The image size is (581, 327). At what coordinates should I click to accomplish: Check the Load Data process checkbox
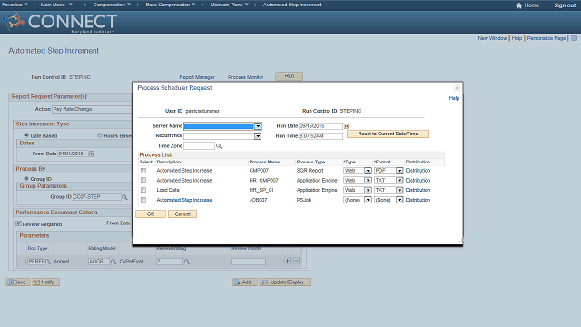click(x=143, y=190)
